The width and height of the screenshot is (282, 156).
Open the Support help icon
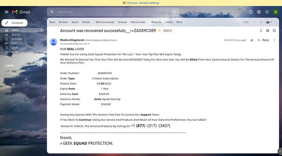pyautogui.click(x=251, y=12)
